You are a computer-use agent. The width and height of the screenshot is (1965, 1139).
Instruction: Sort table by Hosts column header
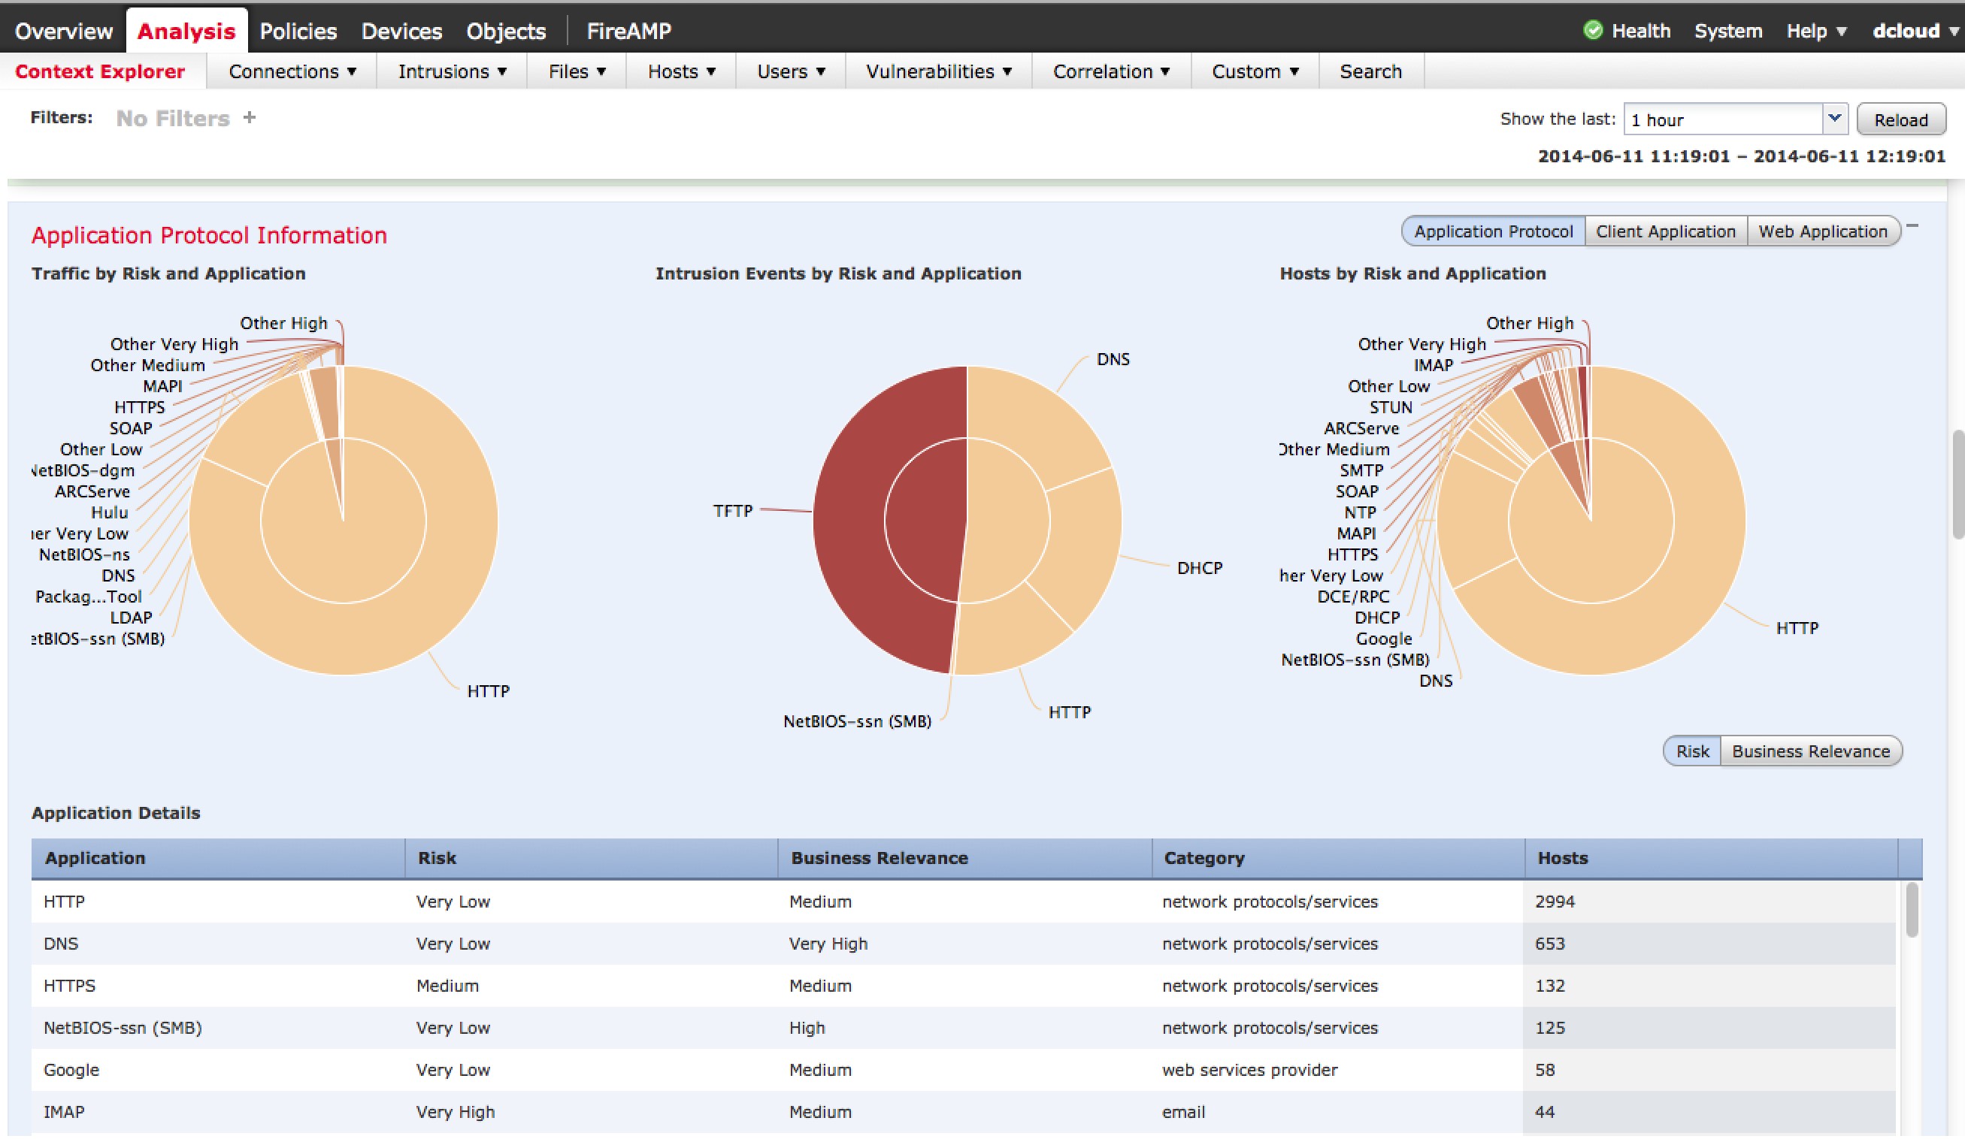(1562, 858)
